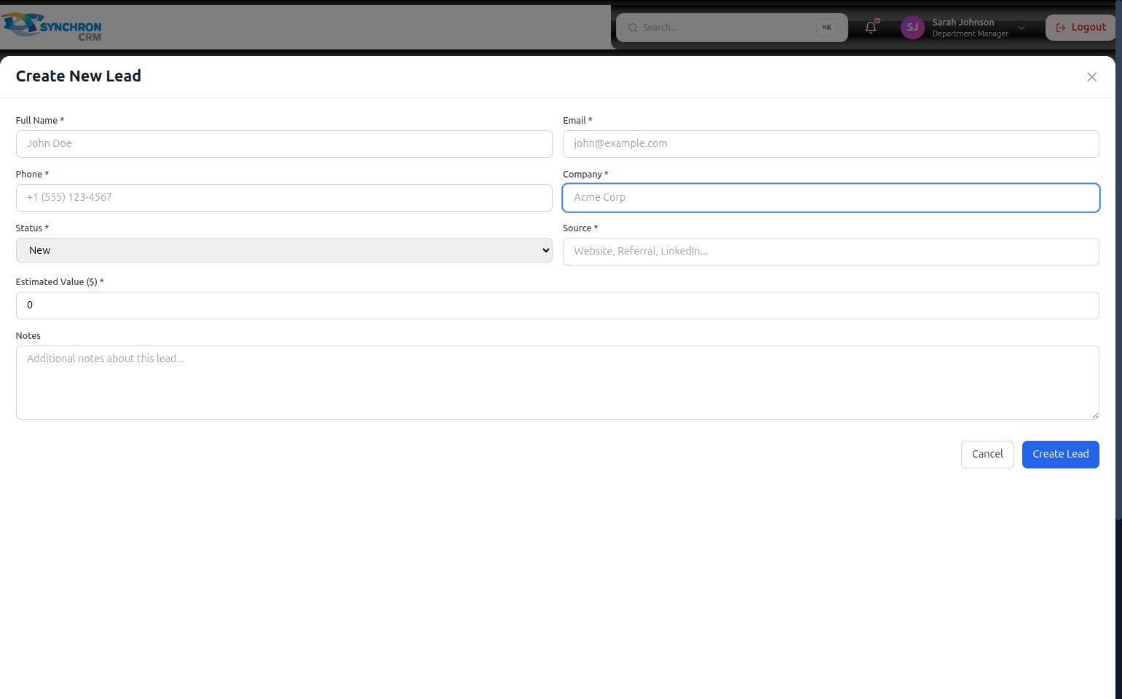Image resolution: width=1122 pixels, height=699 pixels.
Task: Click into the Phone field
Action: [x=284, y=198]
